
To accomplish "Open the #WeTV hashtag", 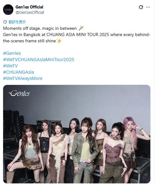I will [x=10, y=66].
